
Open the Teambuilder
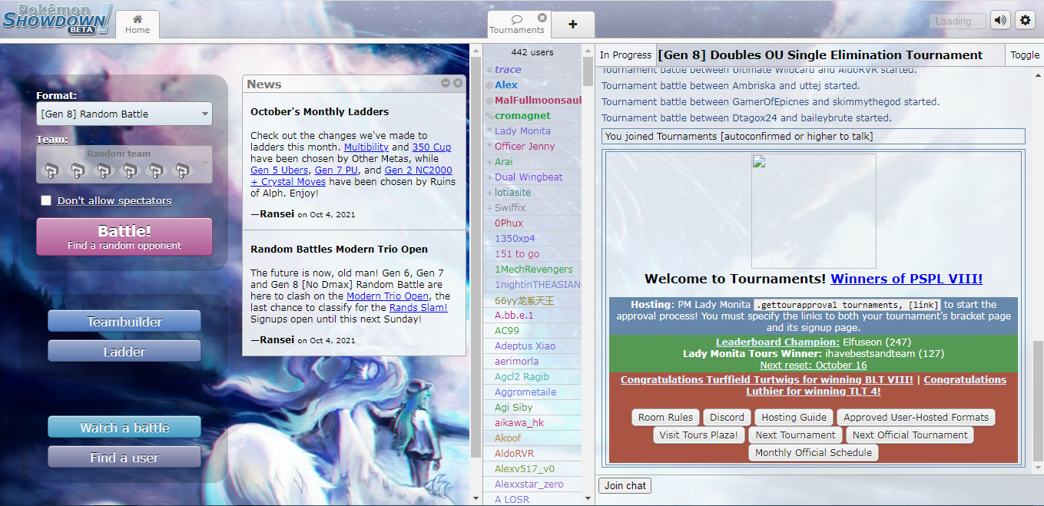pos(124,321)
